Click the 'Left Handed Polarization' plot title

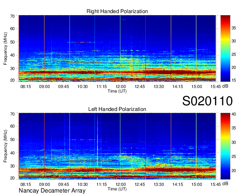(117, 109)
